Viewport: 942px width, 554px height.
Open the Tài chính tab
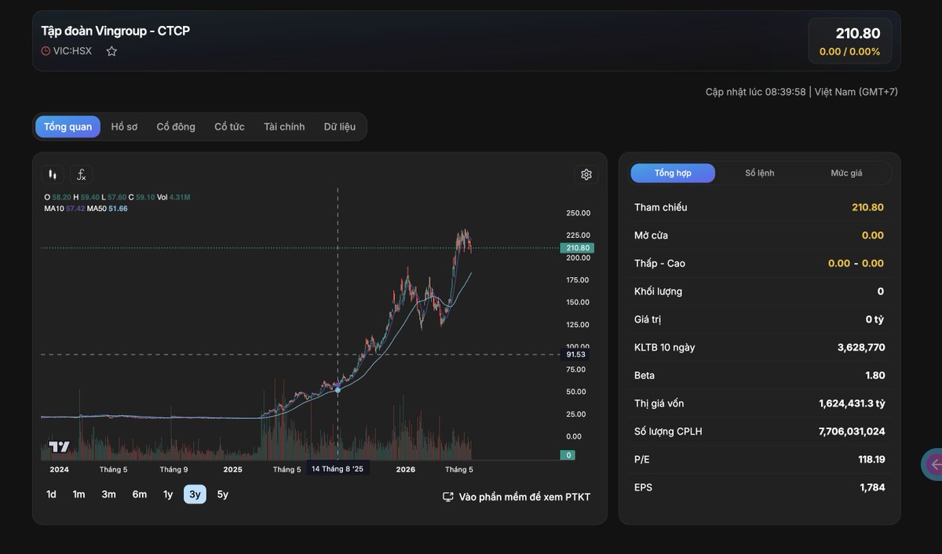point(284,126)
